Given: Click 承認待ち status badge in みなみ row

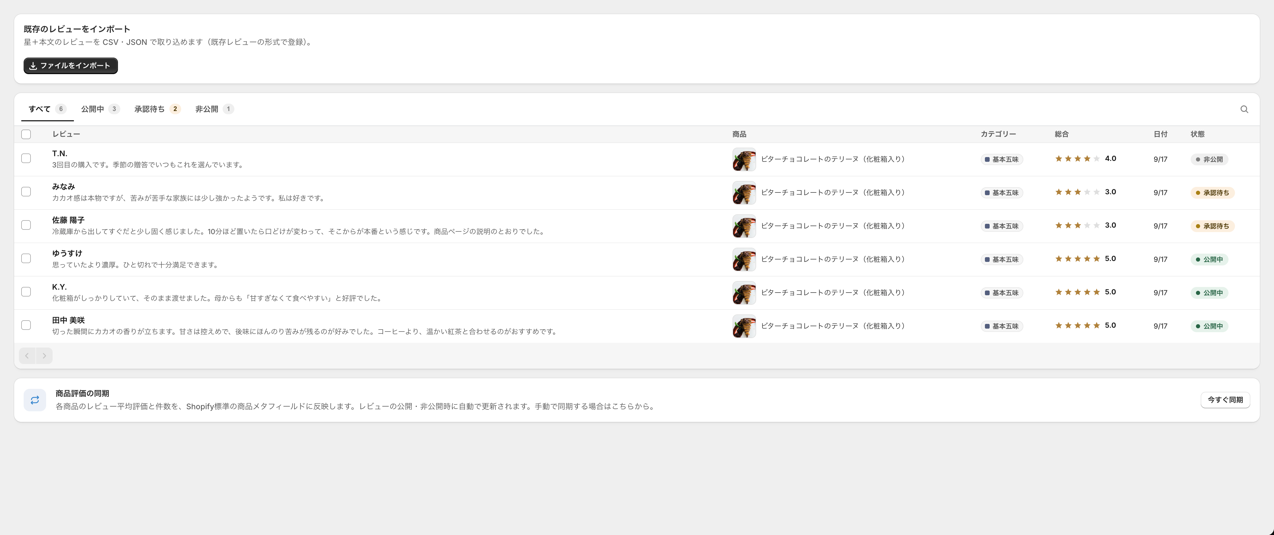Looking at the screenshot, I should pyautogui.click(x=1212, y=193).
